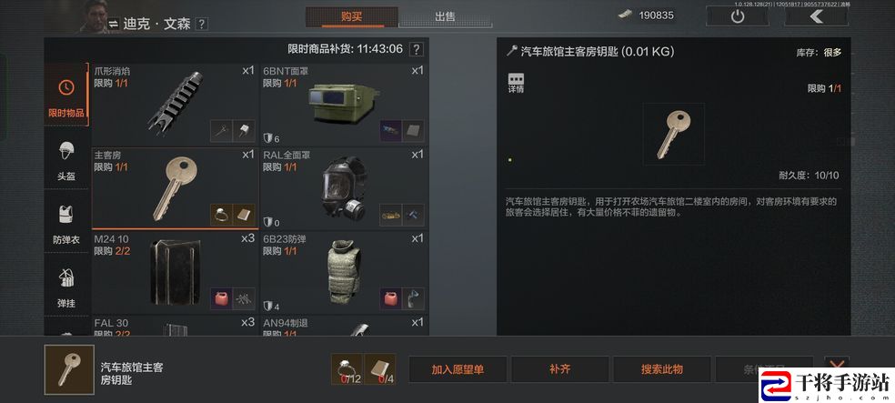Open the 详情 details icon

click(x=516, y=83)
